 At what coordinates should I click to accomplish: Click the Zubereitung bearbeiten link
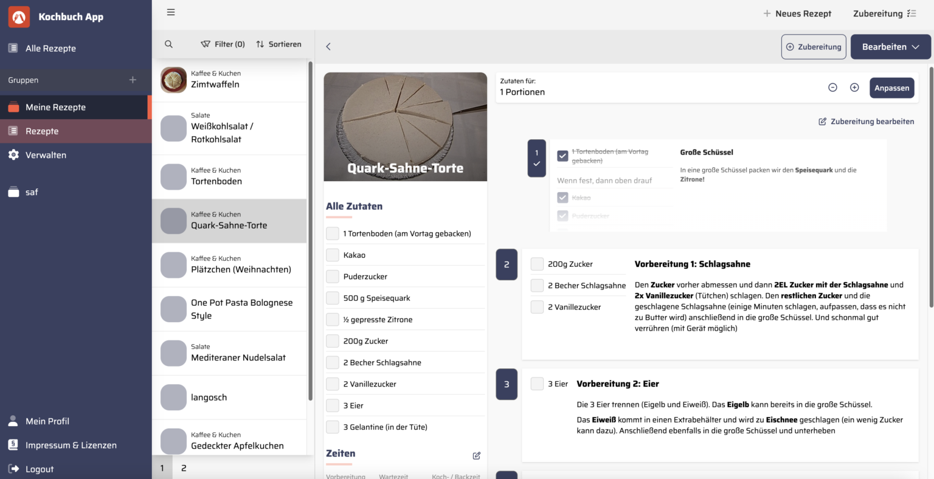[866, 122]
